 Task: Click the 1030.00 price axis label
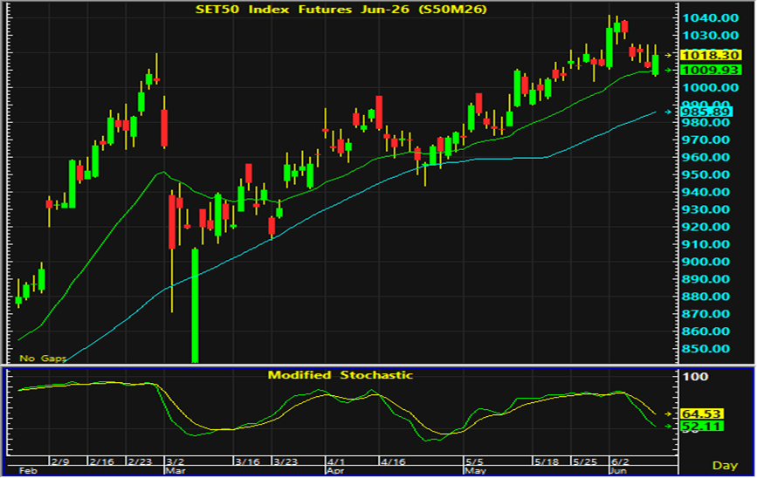coord(710,35)
